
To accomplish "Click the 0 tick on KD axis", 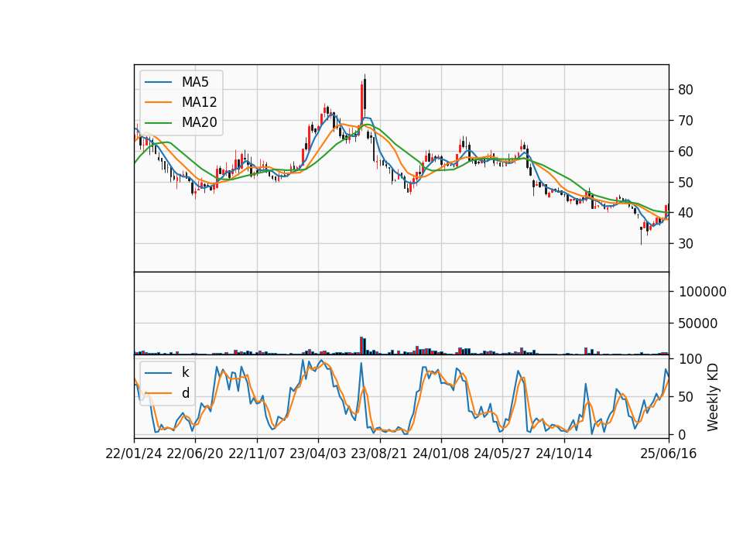I will point(683,434).
